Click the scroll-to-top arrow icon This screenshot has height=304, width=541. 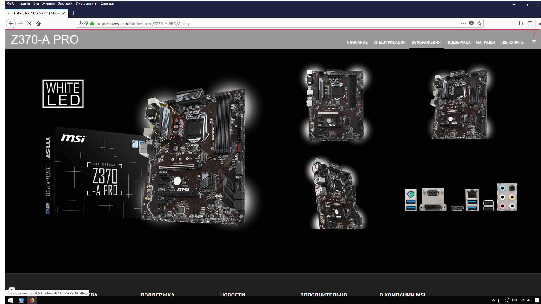click(x=534, y=42)
